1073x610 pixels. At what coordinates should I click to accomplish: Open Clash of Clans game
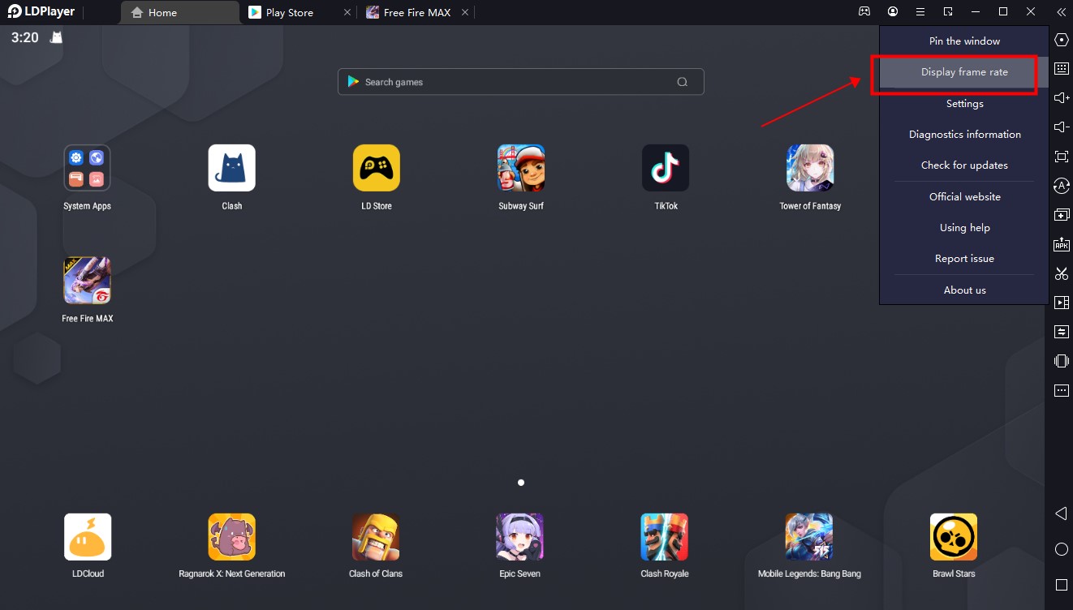376,537
